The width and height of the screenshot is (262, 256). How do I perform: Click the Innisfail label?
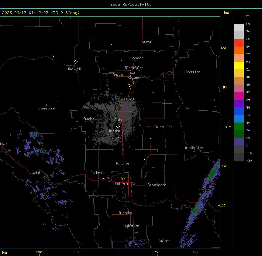pyautogui.click(x=126, y=99)
